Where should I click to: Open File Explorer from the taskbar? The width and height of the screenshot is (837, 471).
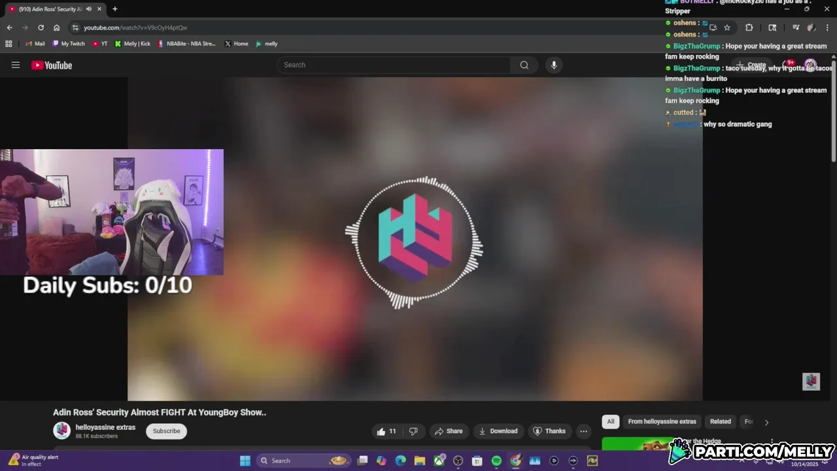pyautogui.click(x=419, y=461)
